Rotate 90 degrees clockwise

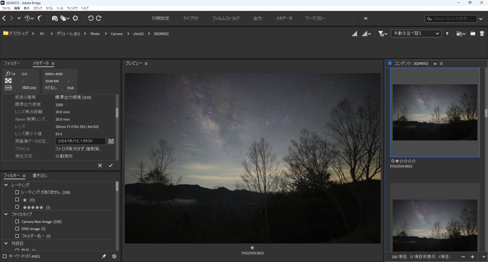pos(98,18)
